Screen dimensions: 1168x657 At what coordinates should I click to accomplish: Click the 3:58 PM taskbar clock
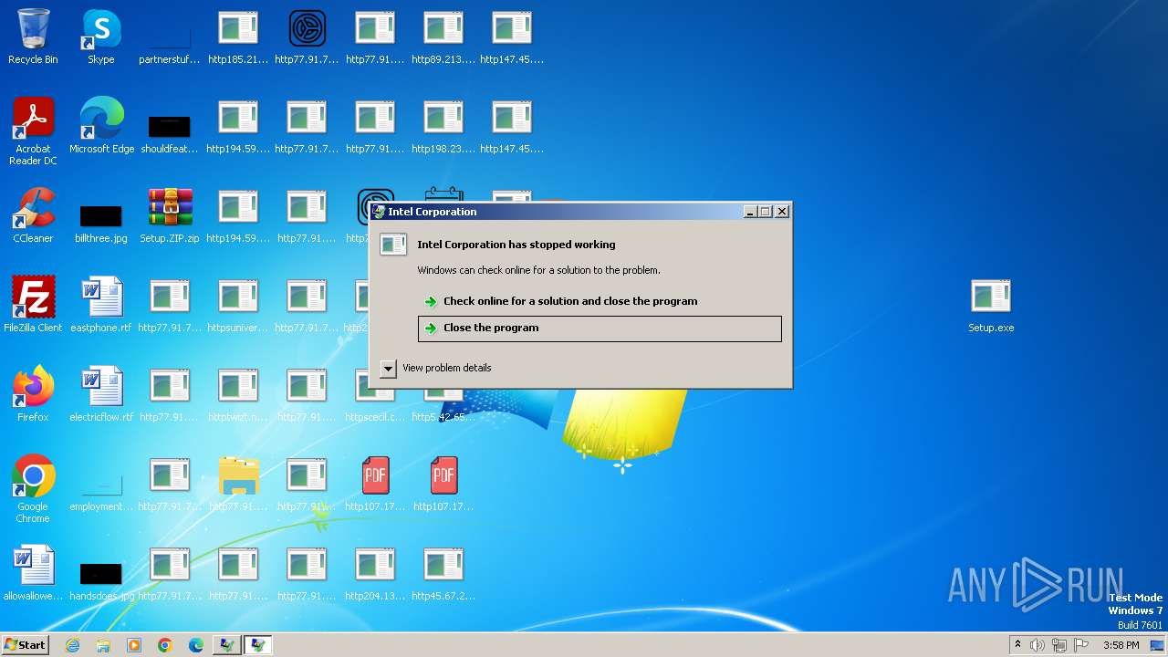(1121, 645)
